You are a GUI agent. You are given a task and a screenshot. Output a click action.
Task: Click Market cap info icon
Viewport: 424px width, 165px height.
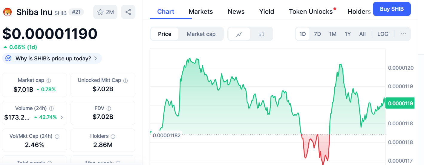click(49, 80)
